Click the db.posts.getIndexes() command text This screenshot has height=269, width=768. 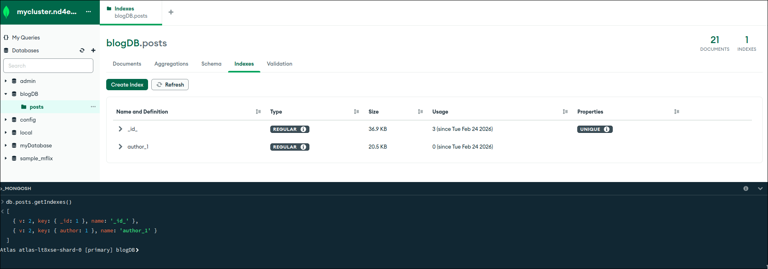(39, 202)
